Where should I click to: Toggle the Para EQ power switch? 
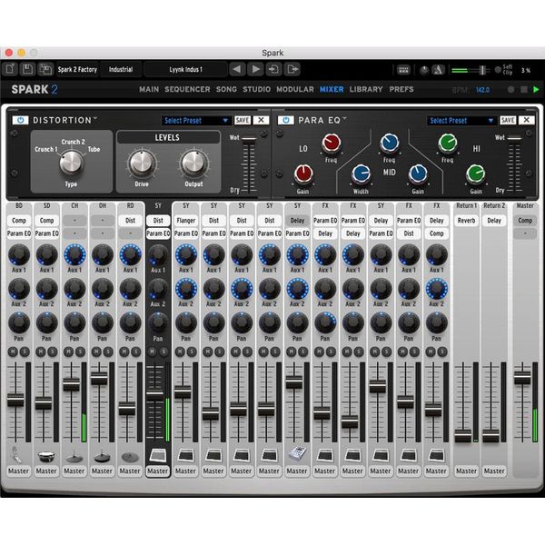(x=286, y=120)
